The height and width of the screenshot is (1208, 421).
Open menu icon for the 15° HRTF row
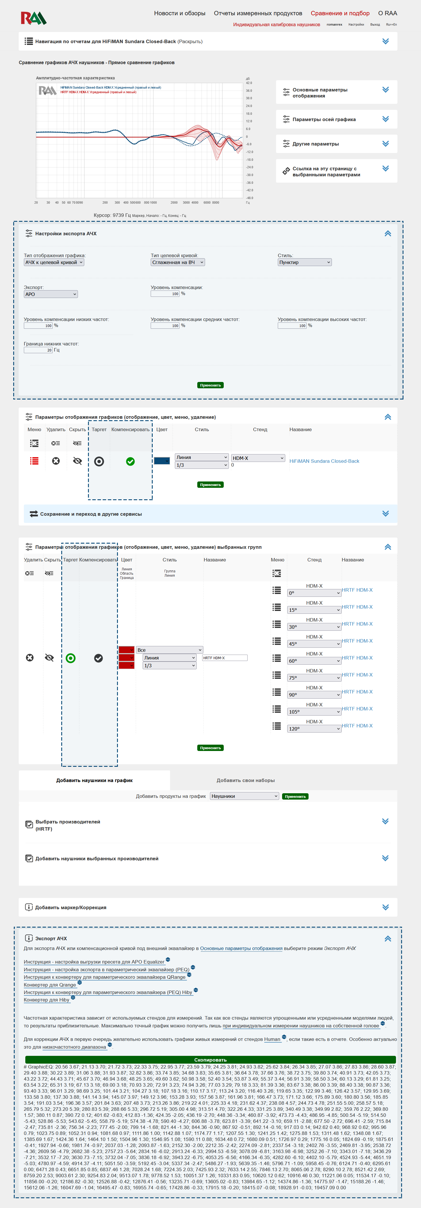[277, 607]
